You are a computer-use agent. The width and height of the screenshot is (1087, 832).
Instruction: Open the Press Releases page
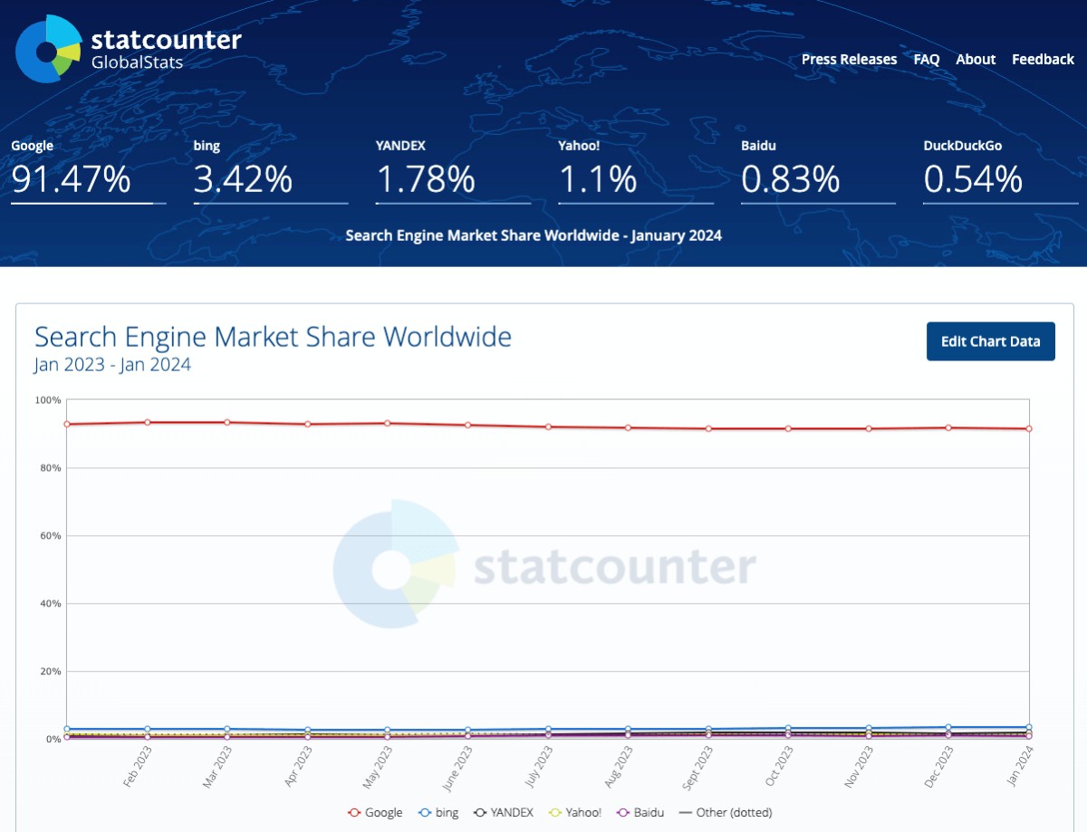coord(849,59)
